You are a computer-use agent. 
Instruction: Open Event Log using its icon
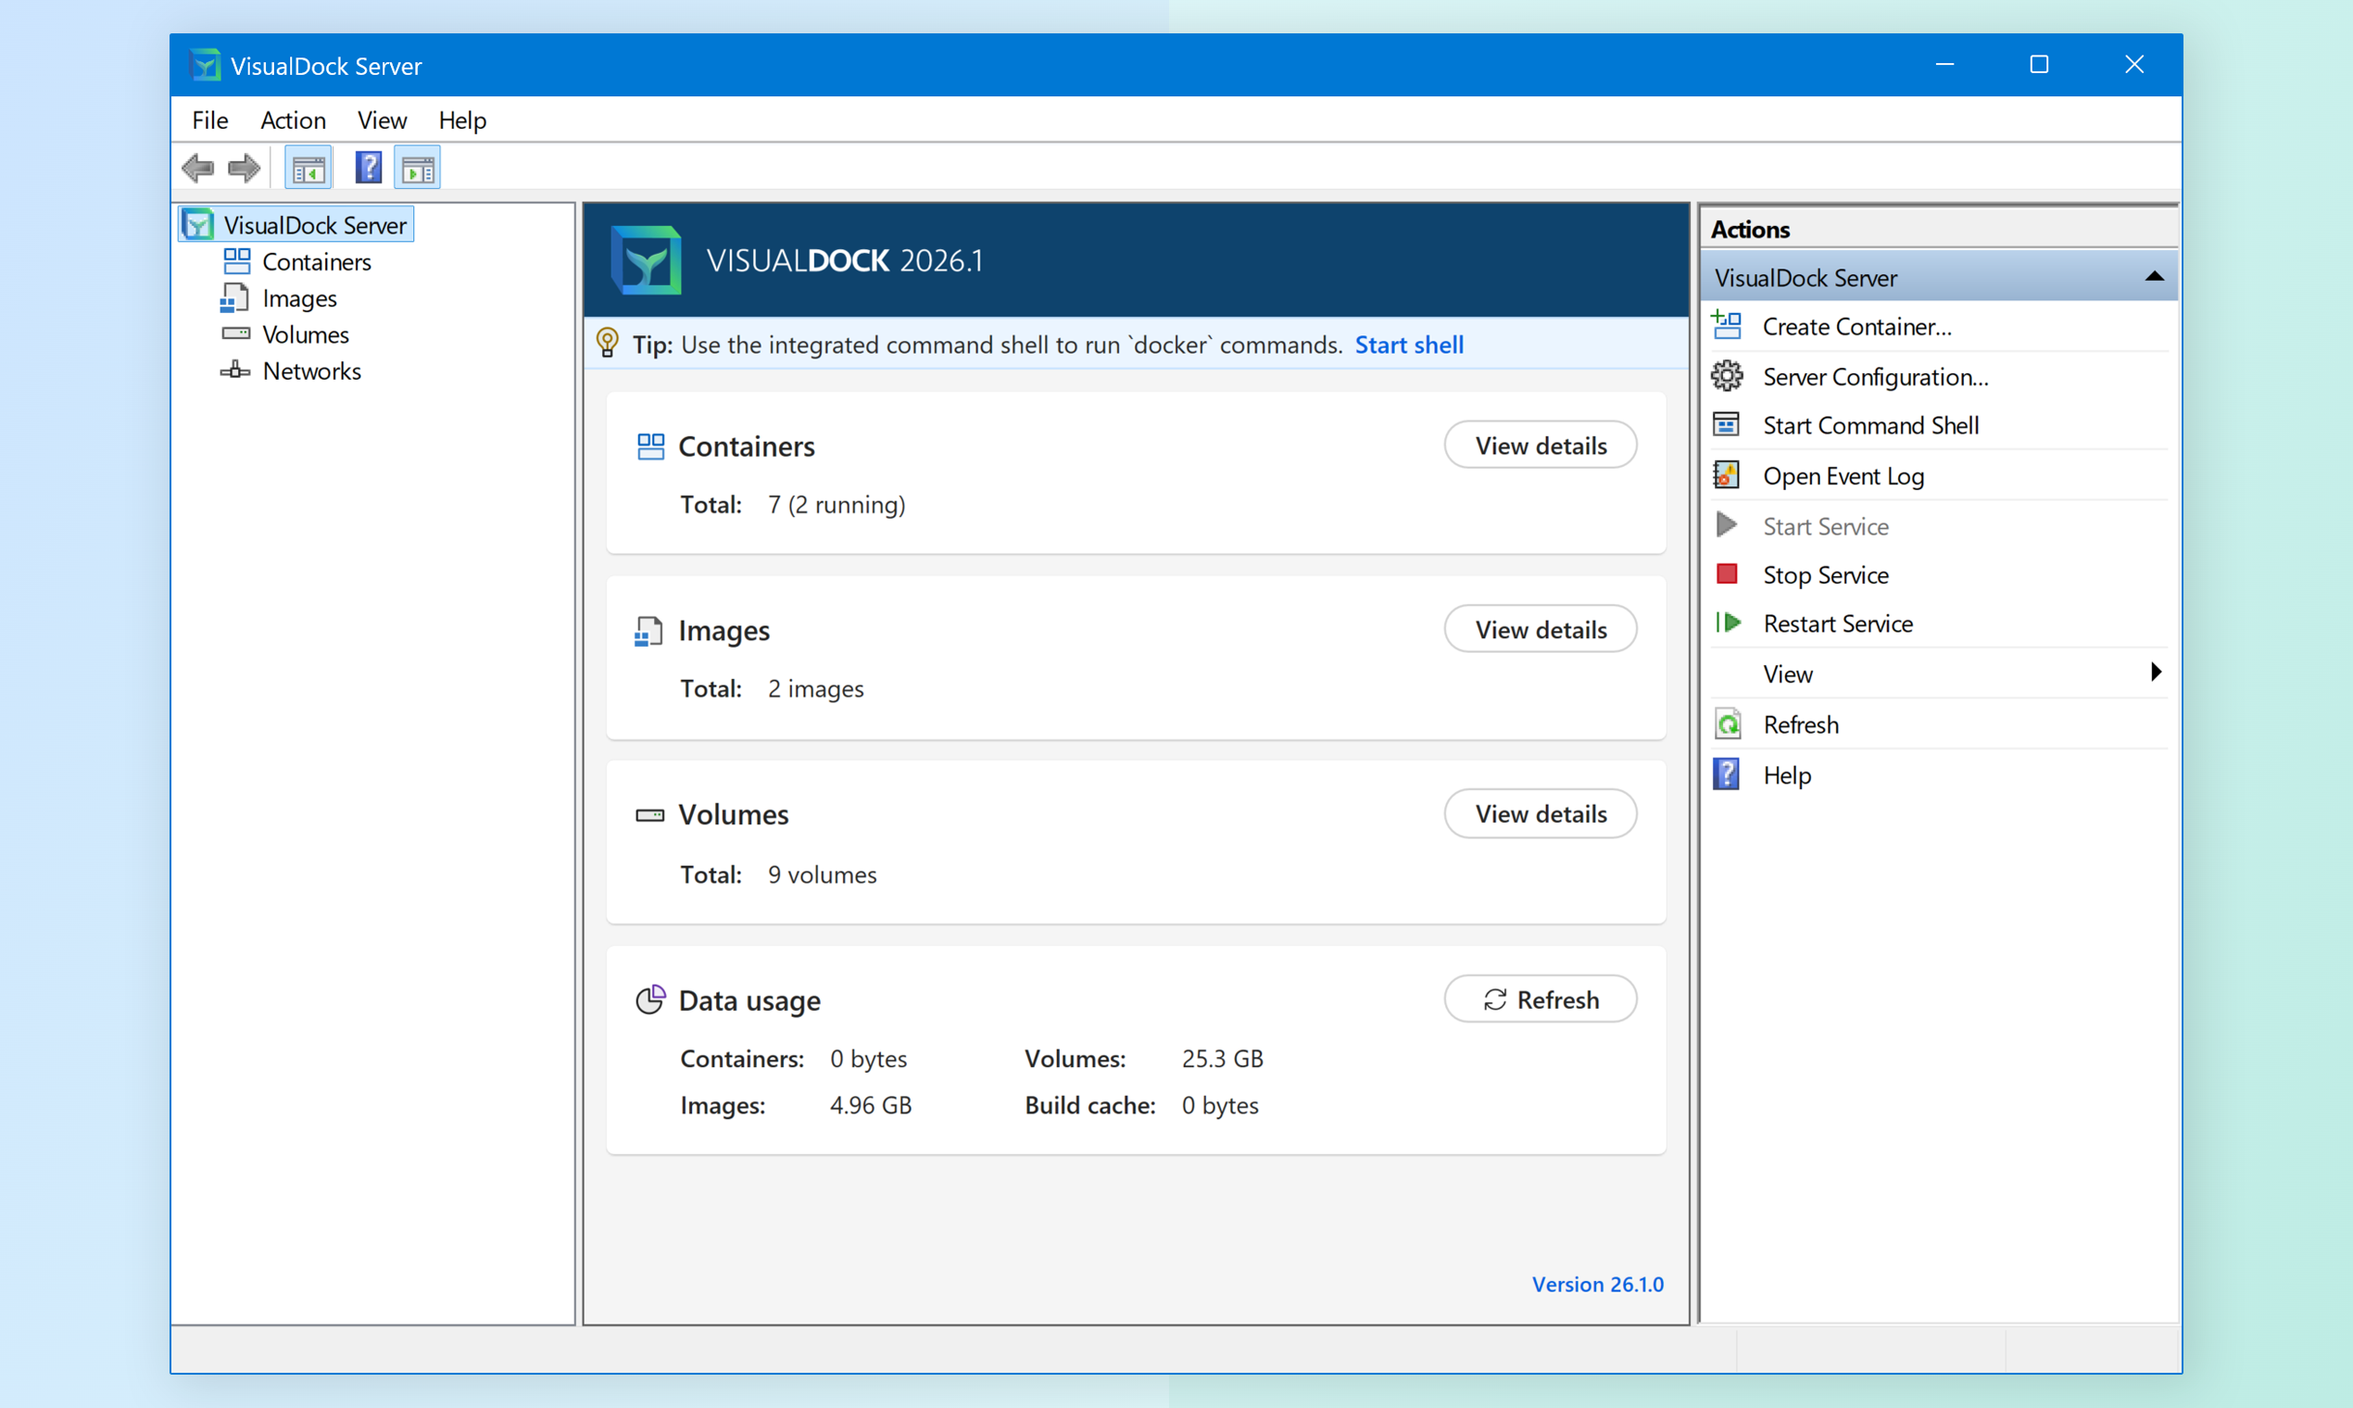tap(1727, 475)
